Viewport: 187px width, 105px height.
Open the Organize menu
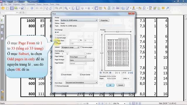(16, 4)
